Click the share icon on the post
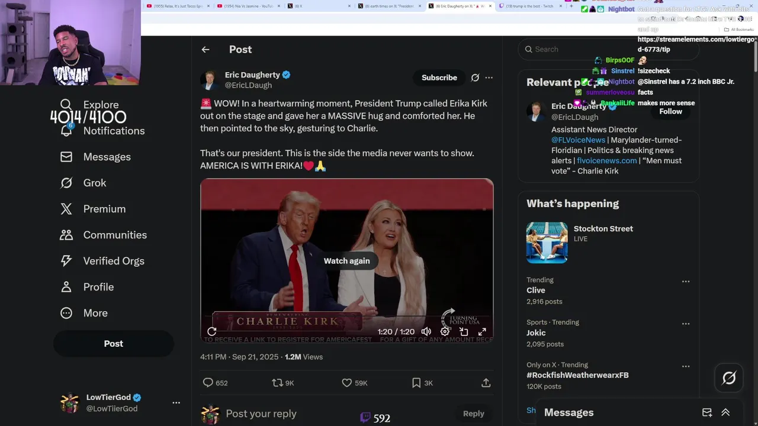The height and width of the screenshot is (426, 758). click(x=486, y=383)
